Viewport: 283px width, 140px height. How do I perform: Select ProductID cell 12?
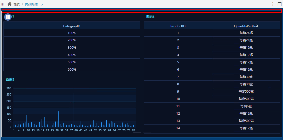pyautogui.click(x=178, y=114)
